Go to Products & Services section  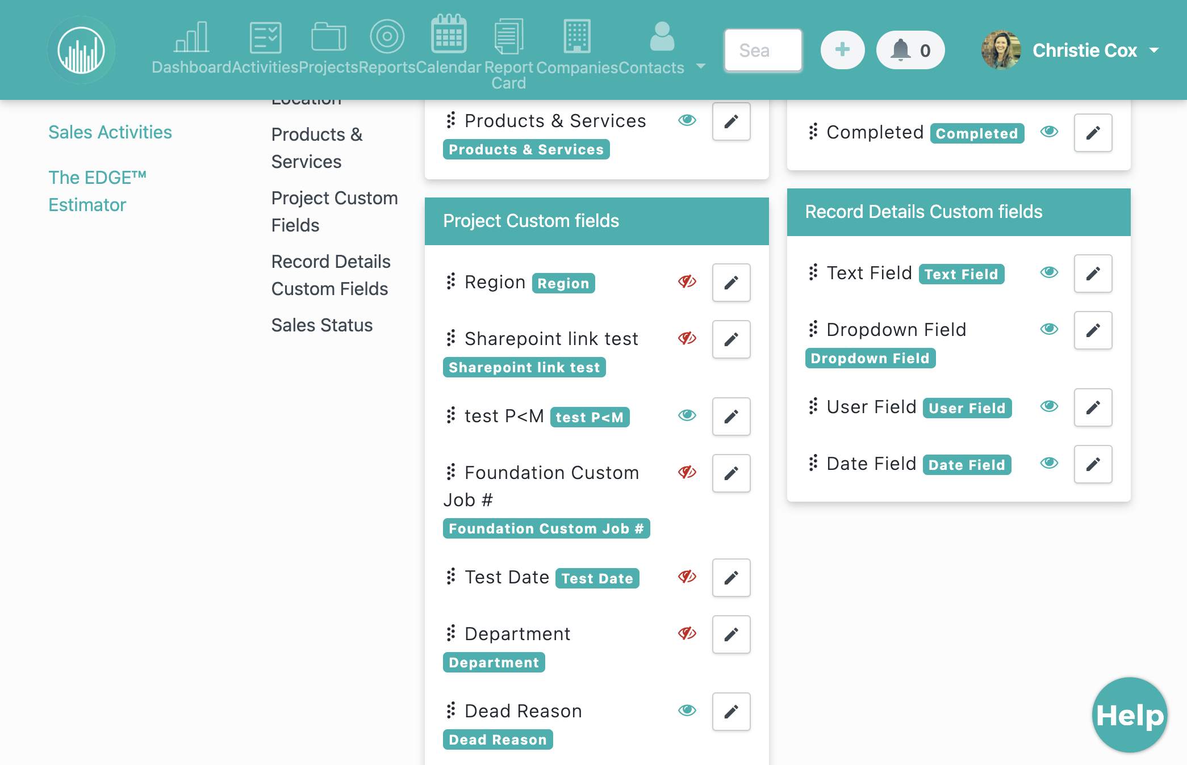coord(317,148)
